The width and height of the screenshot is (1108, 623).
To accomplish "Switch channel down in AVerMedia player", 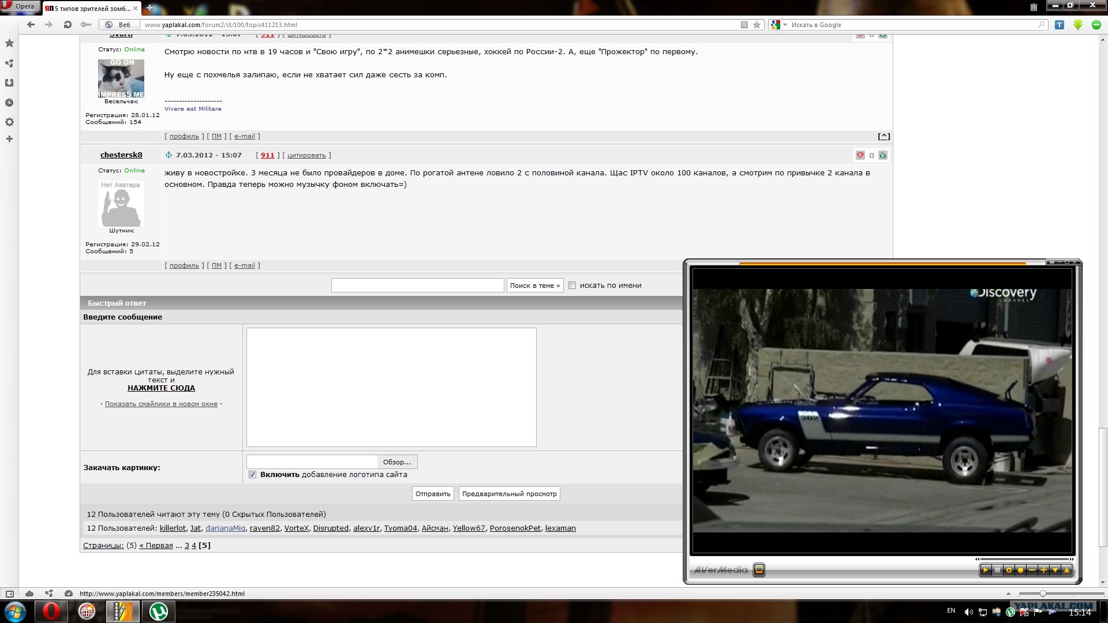I will [x=1055, y=571].
